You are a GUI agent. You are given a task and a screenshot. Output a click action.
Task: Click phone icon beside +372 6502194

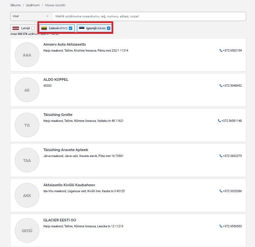(221, 51)
